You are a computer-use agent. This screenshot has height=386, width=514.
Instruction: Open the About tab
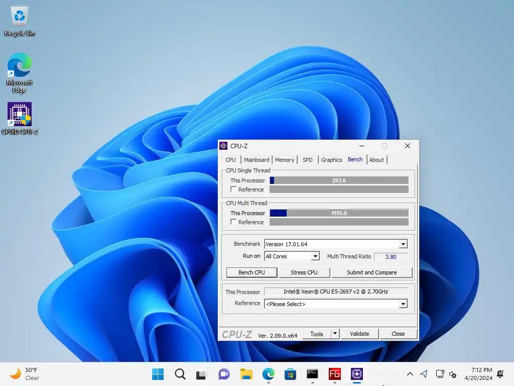pos(376,160)
